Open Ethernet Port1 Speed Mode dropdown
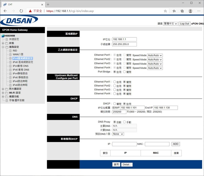Viewport: 204px width, 176px height. [x=155, y=55]
